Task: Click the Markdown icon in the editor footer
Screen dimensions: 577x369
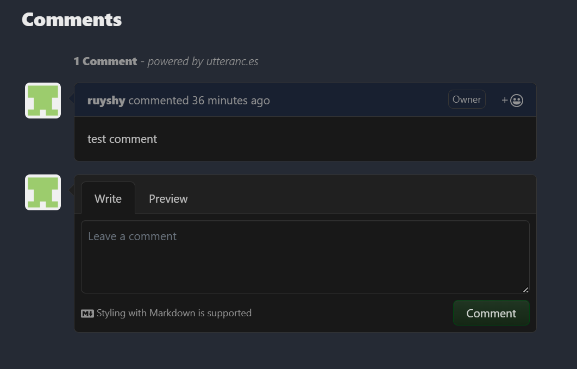Action: click(x=87, y=313)
